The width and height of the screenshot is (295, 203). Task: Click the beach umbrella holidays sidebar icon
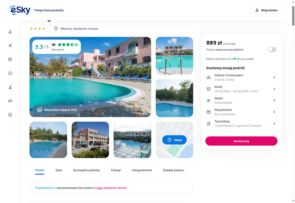point(10,59)
